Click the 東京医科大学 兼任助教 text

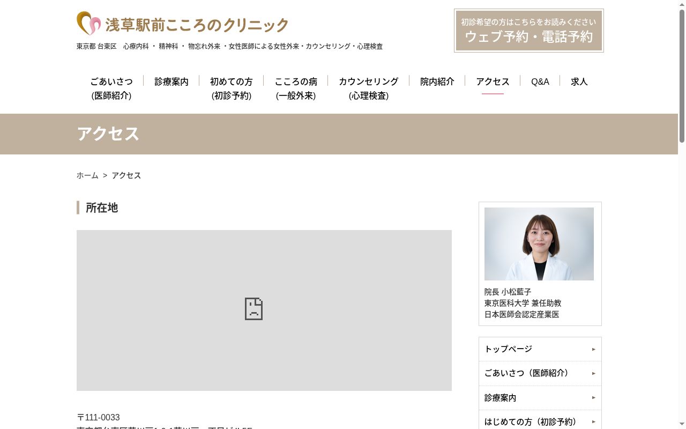point(523,303)
